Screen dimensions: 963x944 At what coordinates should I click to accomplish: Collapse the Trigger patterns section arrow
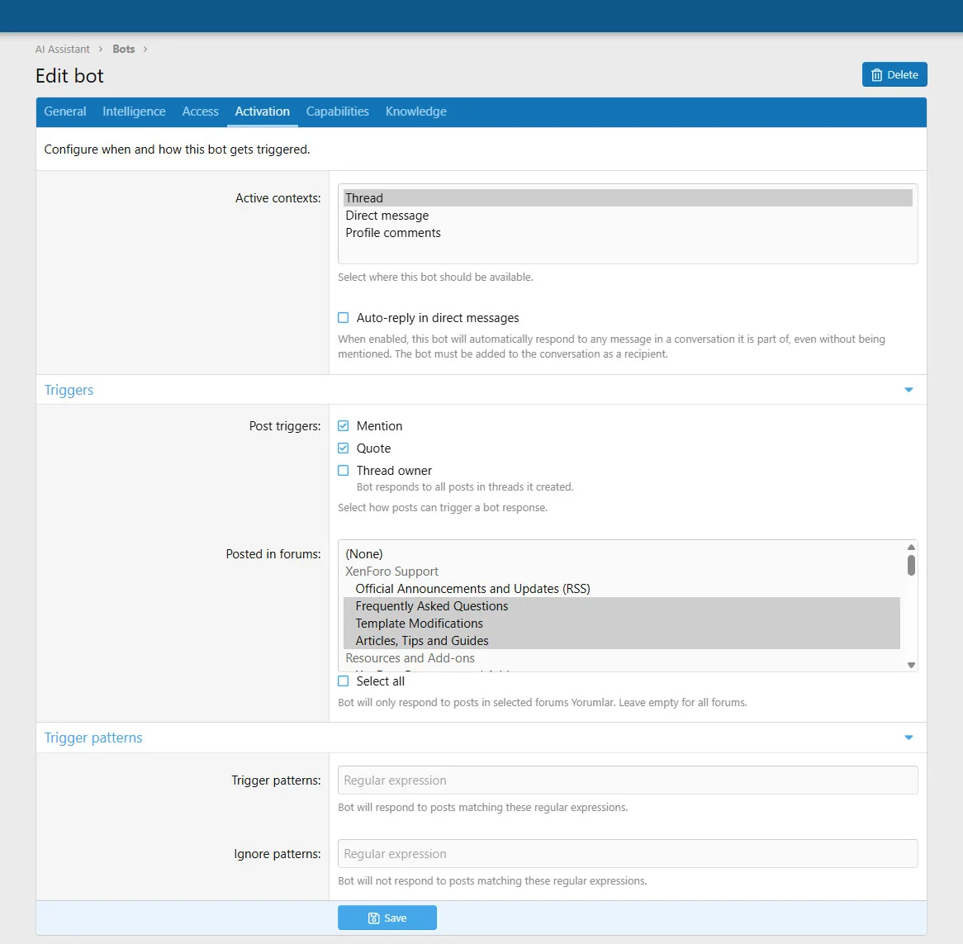coord(908,738)
